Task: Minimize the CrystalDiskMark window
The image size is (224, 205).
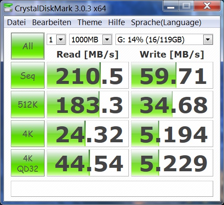Action: coord(171,6)
